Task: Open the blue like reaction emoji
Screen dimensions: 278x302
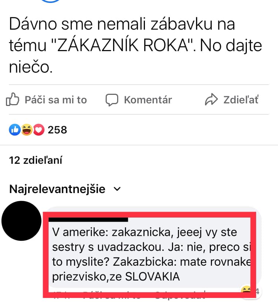Action: tap(15, 130)
